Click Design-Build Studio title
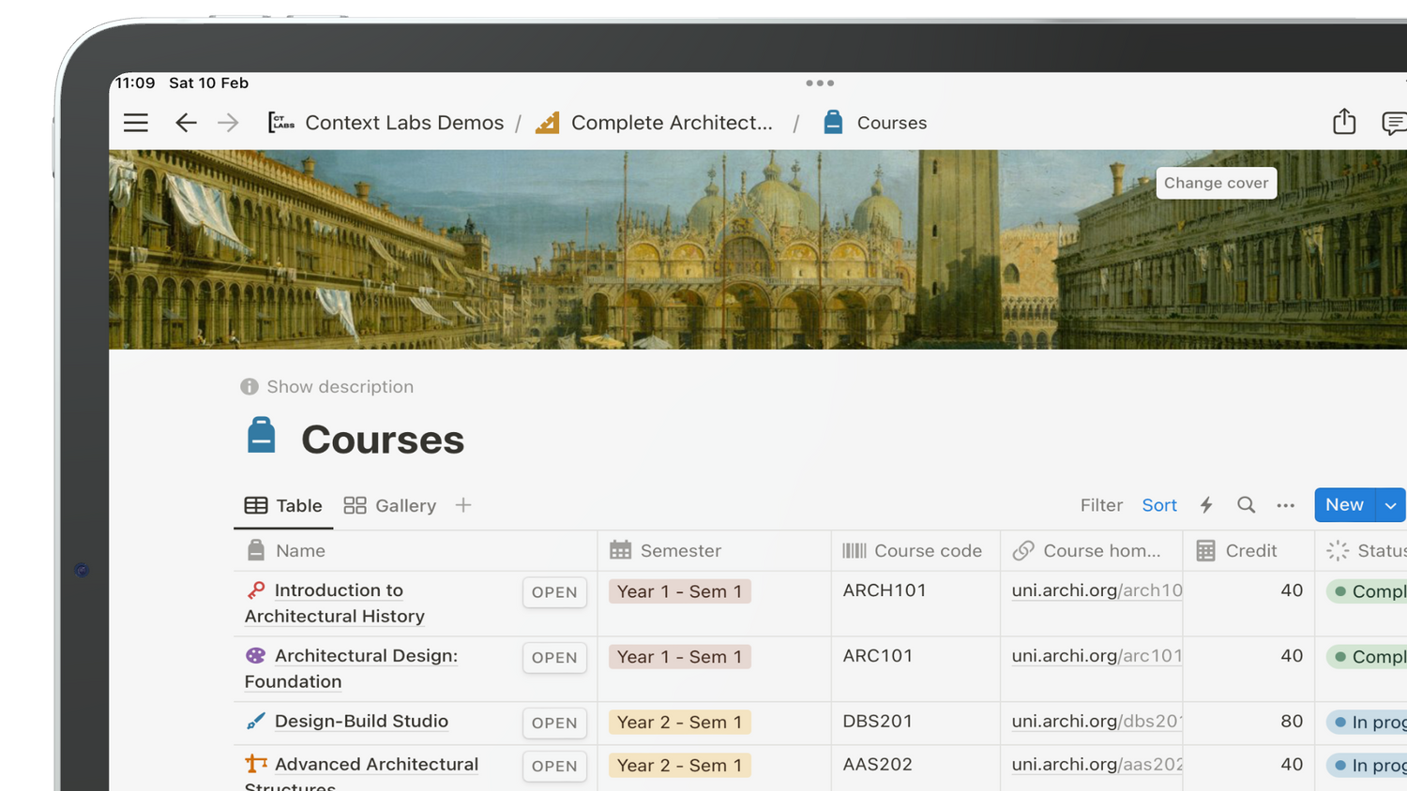 click(x=361, y=722)
